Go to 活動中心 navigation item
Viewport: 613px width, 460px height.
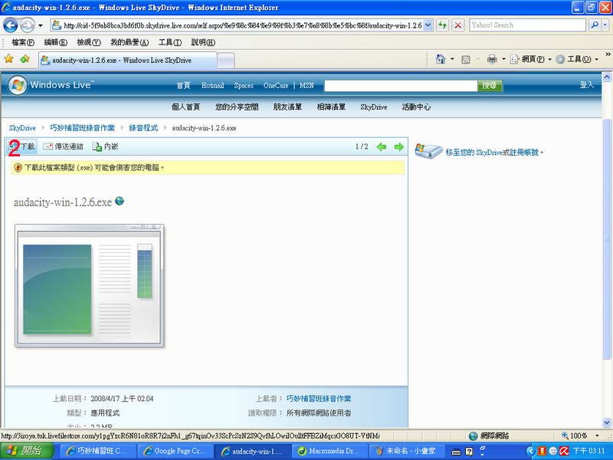(x=416, y=107)
